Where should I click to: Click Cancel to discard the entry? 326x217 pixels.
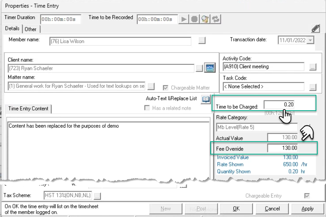pos(272,209)
